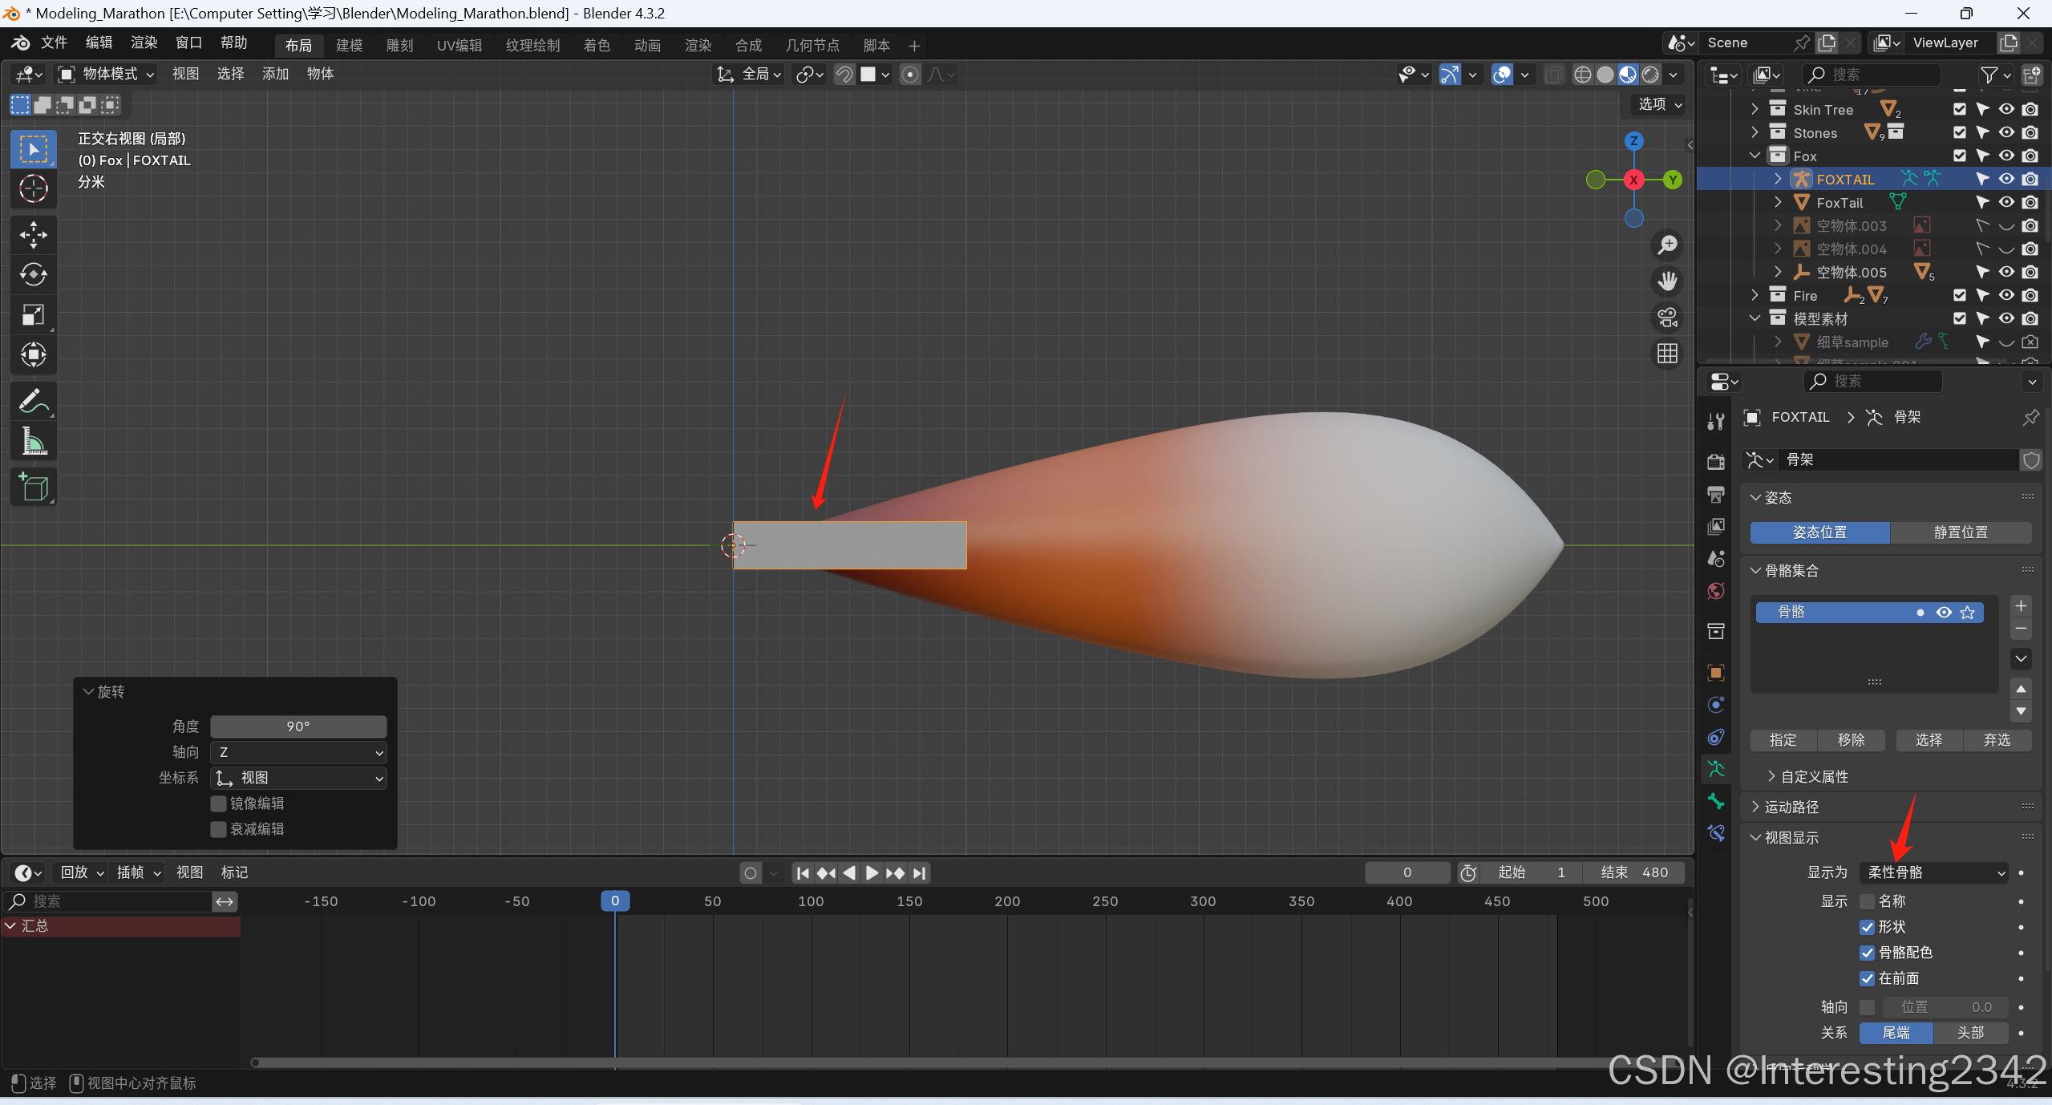This screenshot has width=2052, height=1105.
Task: Open the 添加 menu in viewport header
Action: [x=275, y=74]
